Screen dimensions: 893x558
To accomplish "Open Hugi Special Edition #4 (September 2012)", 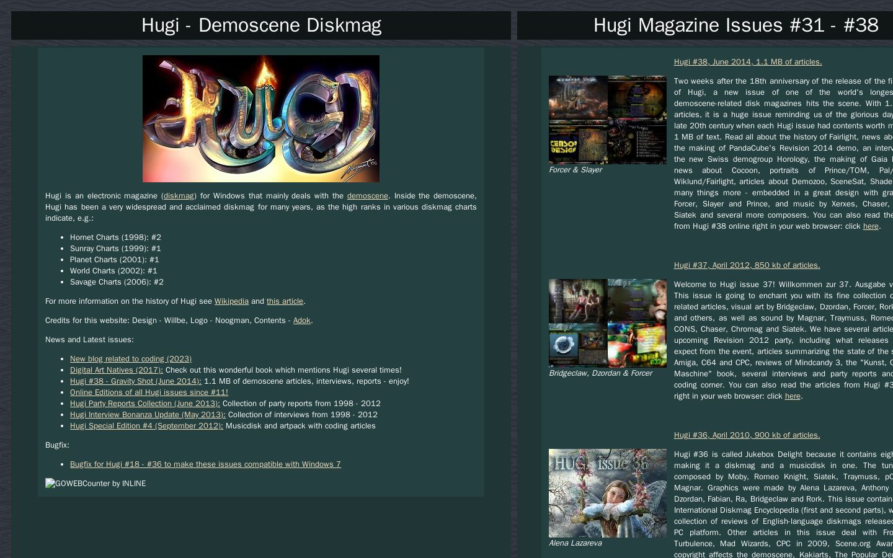I will [146, 426].
